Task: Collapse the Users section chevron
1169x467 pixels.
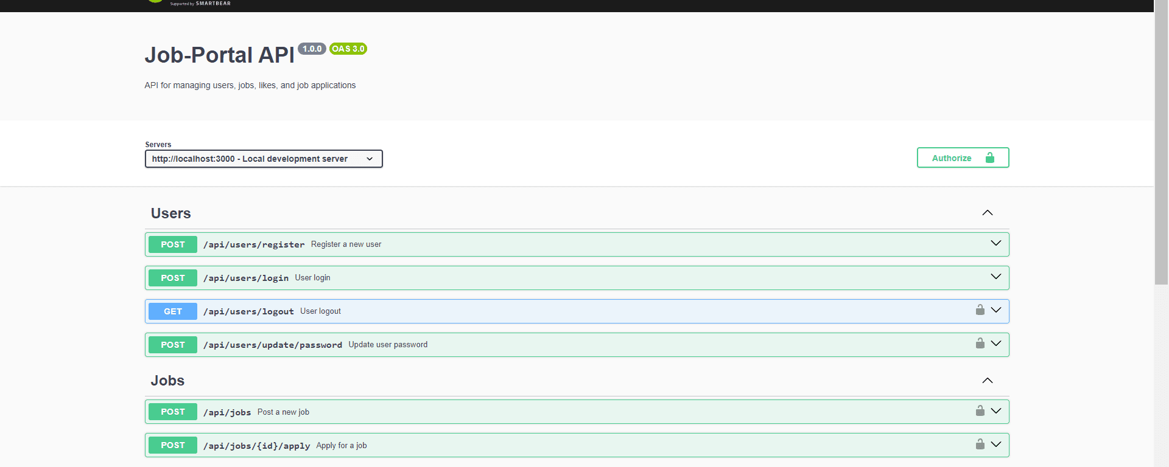Action: [x=988, y=213]
